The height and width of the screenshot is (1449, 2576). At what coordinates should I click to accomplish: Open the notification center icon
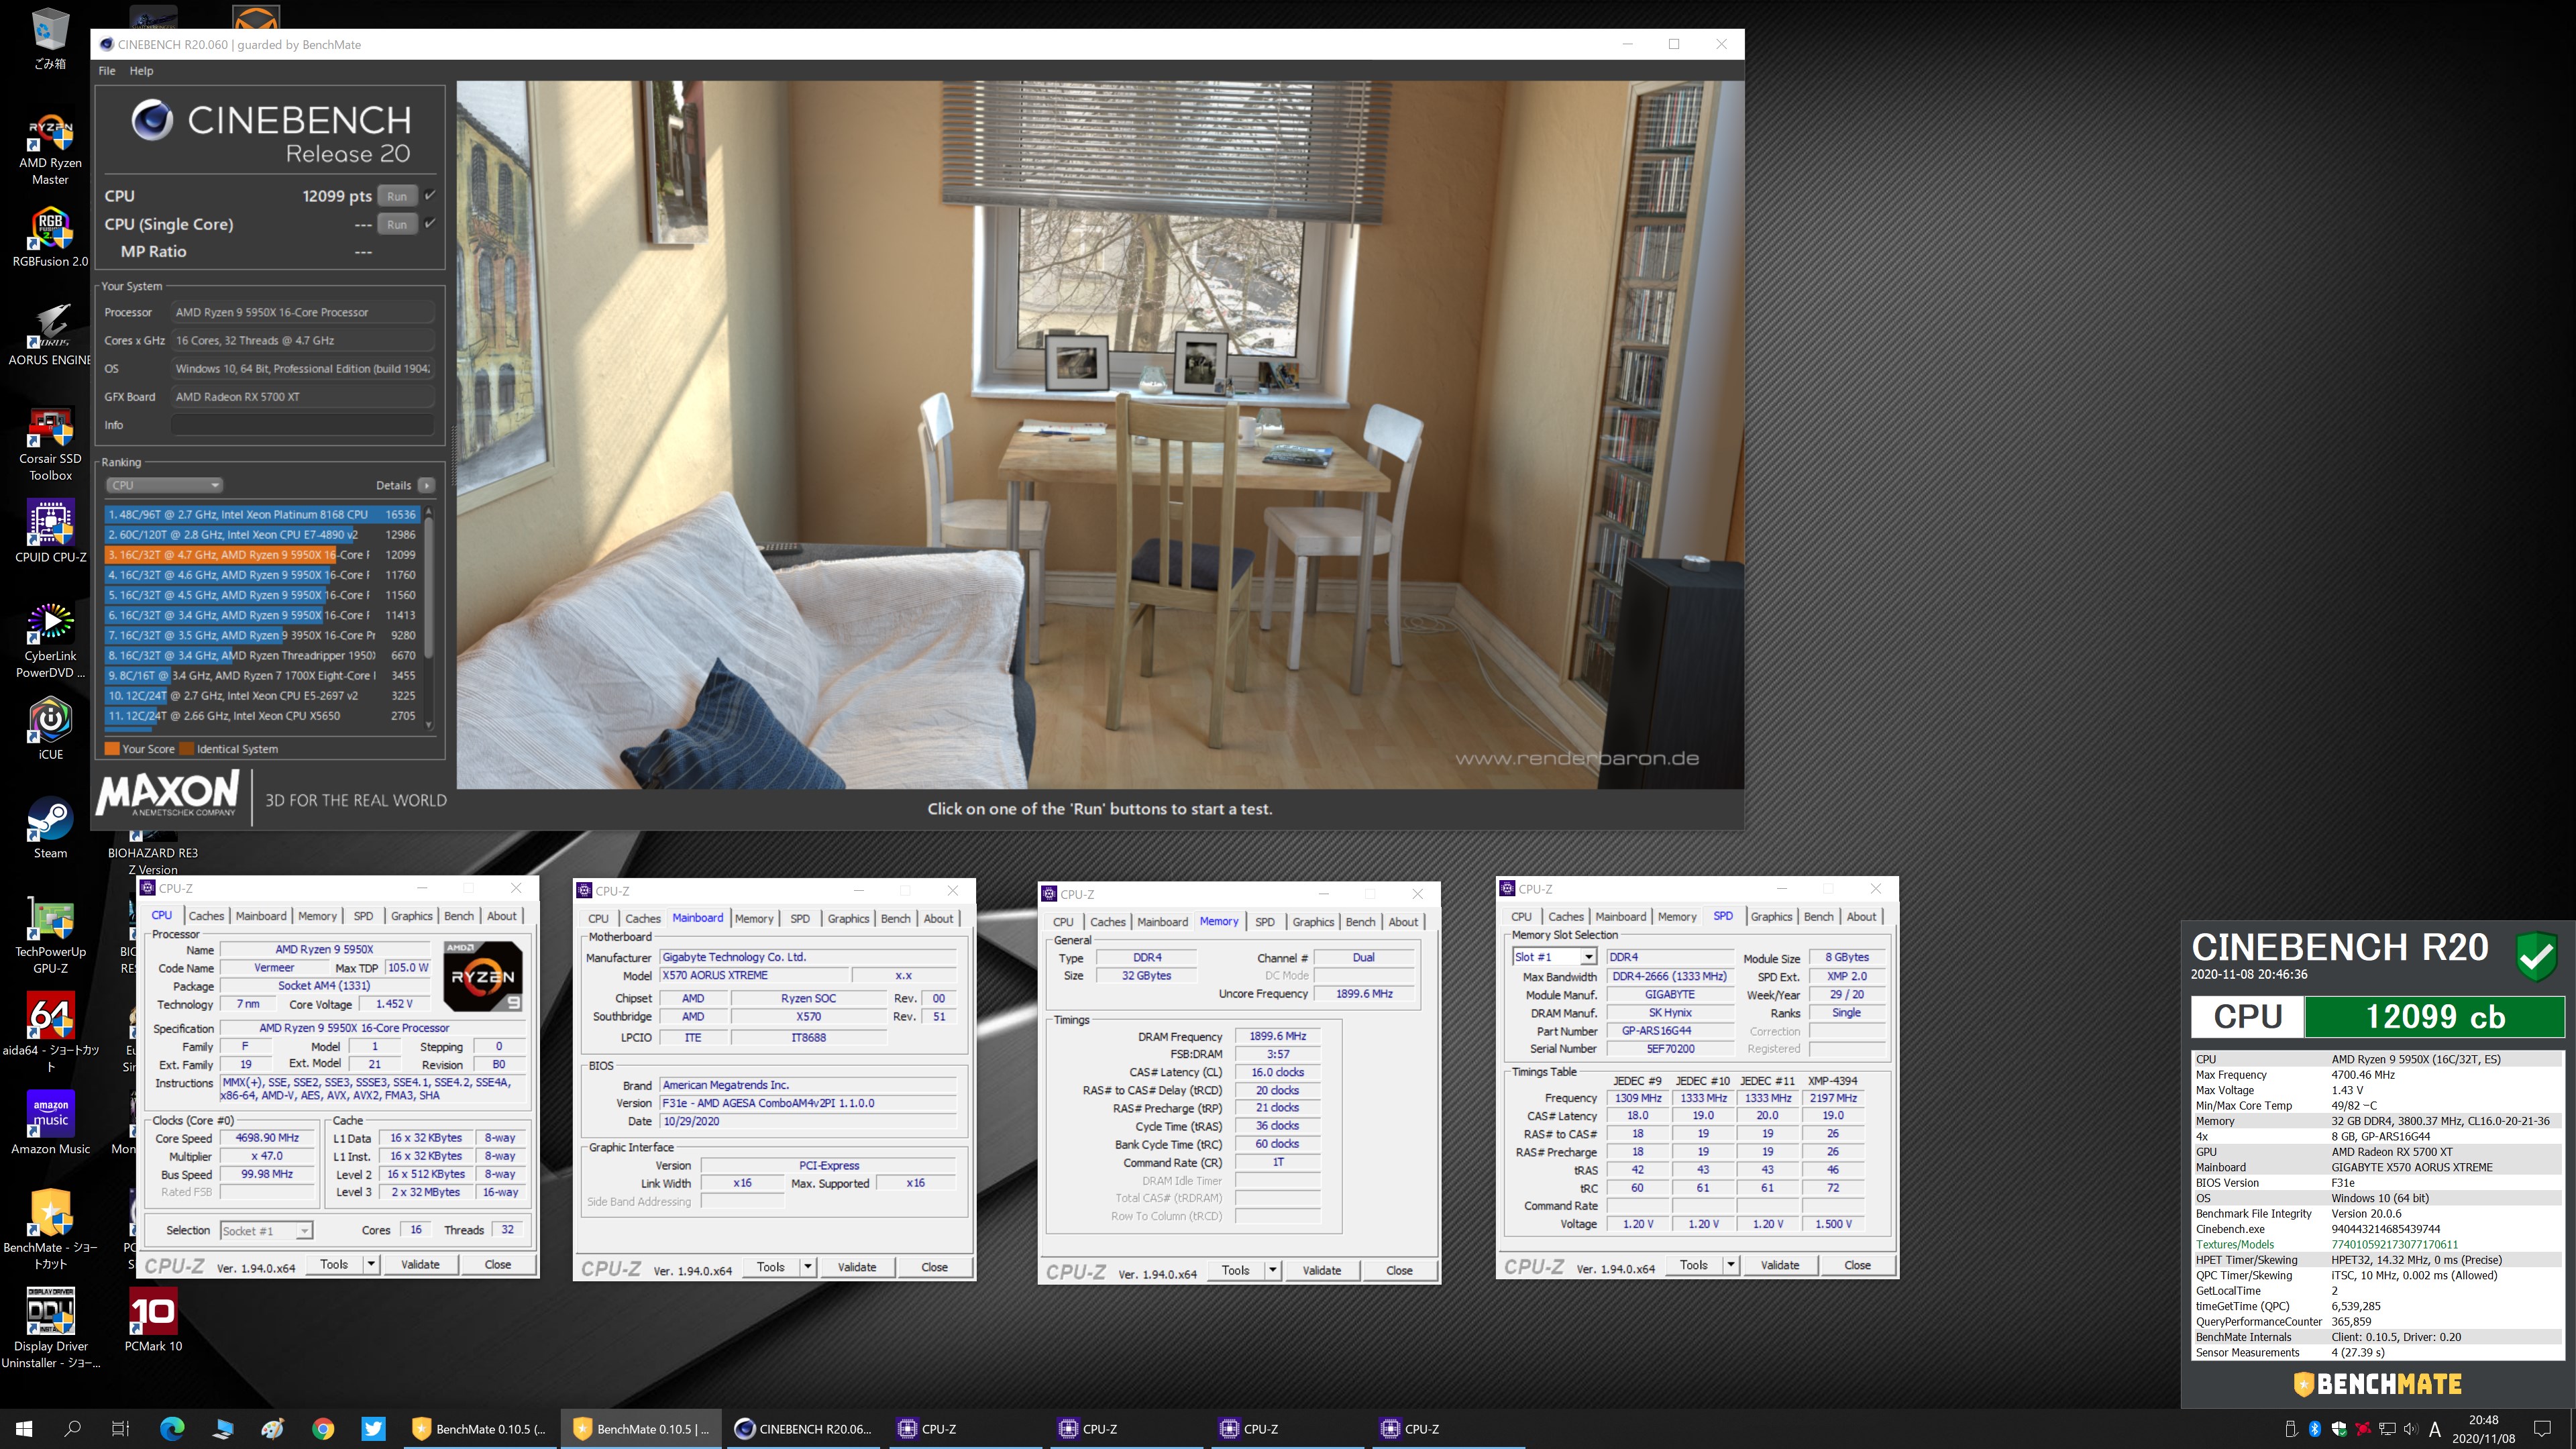tap(2543, 1429)
